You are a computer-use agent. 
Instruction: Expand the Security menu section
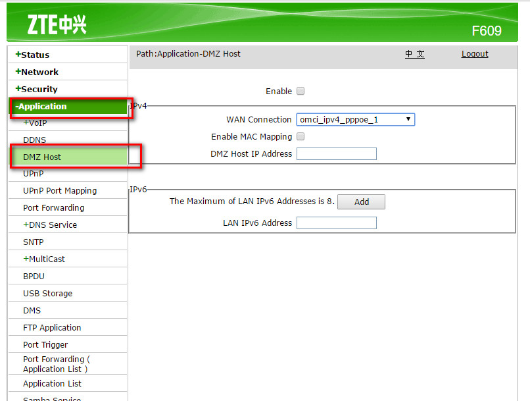pos(36,90)
